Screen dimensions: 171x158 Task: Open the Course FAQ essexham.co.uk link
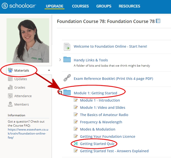coord(28,134)
